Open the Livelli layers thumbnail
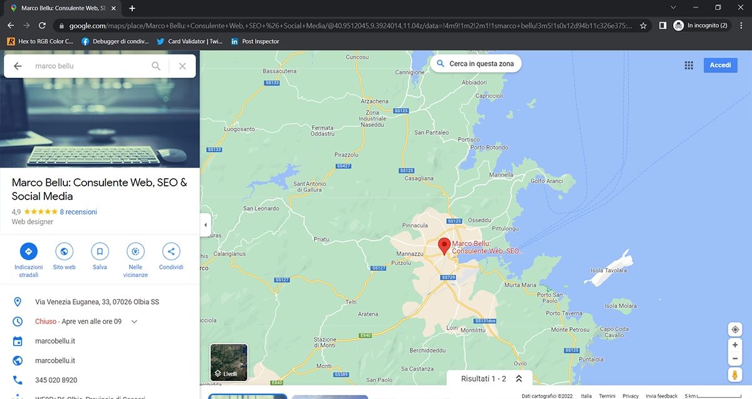752x399 pixels. point(229,363)
